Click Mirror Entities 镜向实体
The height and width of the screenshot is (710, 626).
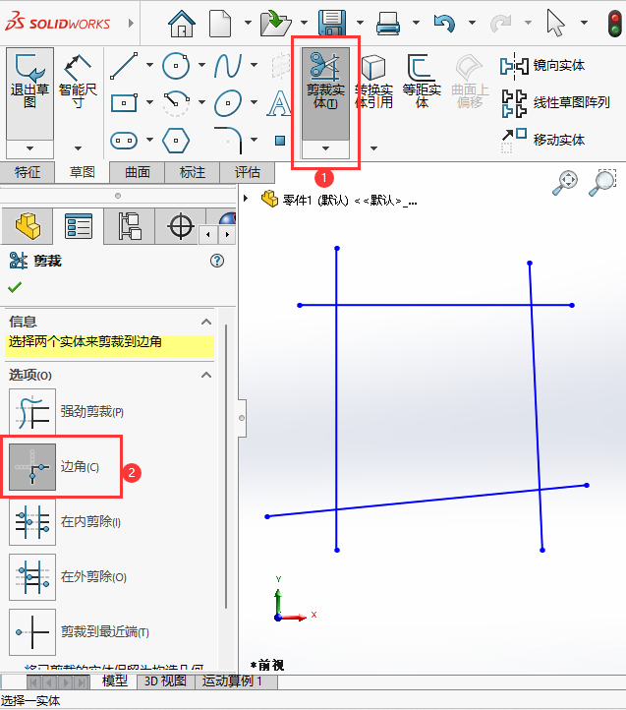tap(542, 66)
